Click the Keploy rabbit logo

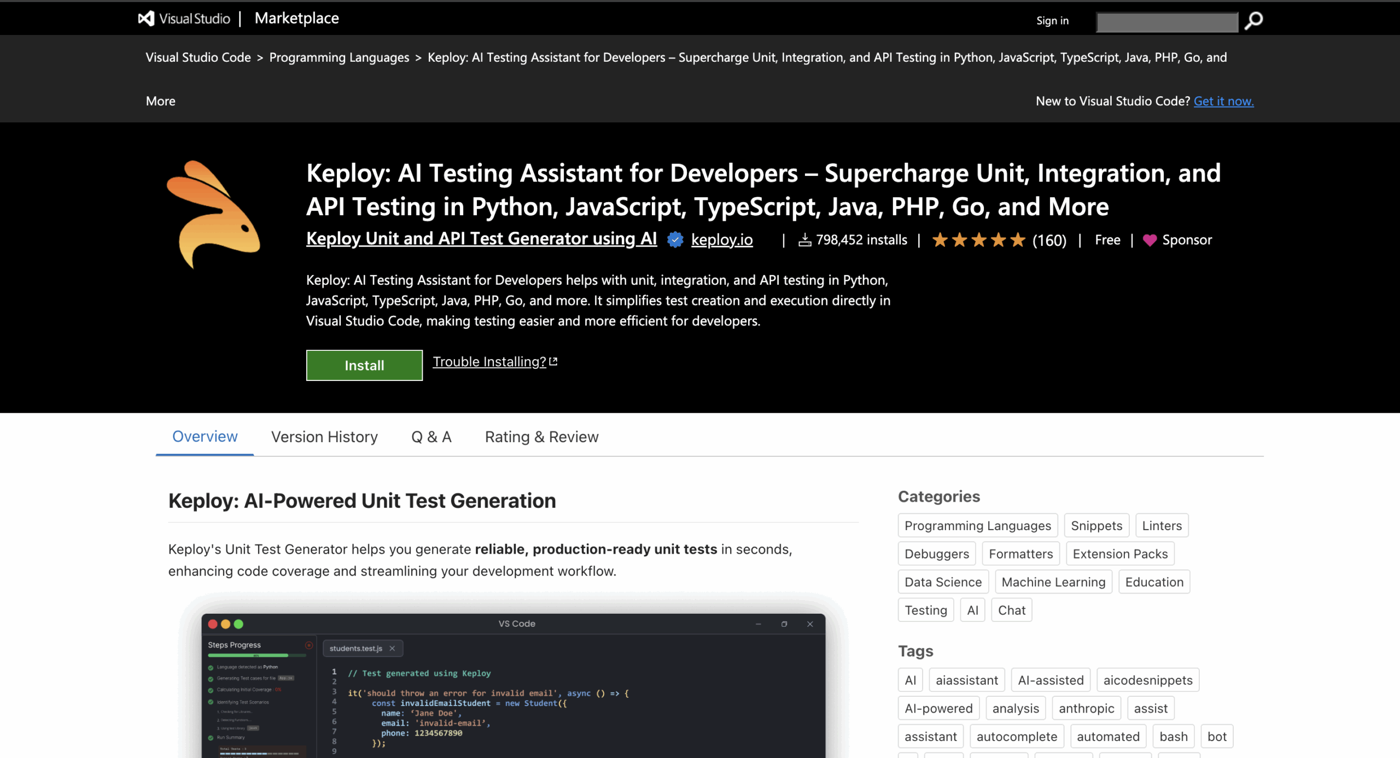point(214,214)
